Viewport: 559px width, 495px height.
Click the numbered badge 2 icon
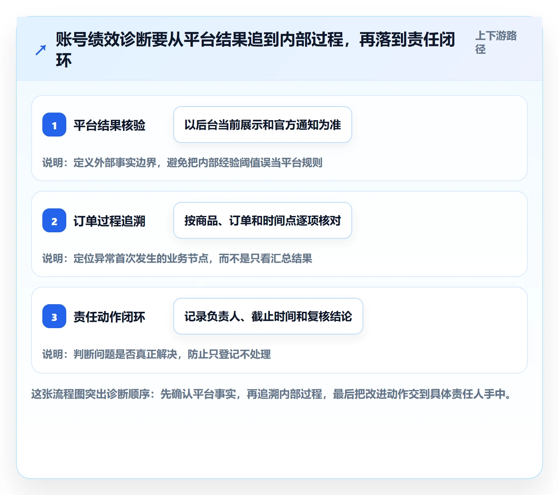(x=54, y=220)
